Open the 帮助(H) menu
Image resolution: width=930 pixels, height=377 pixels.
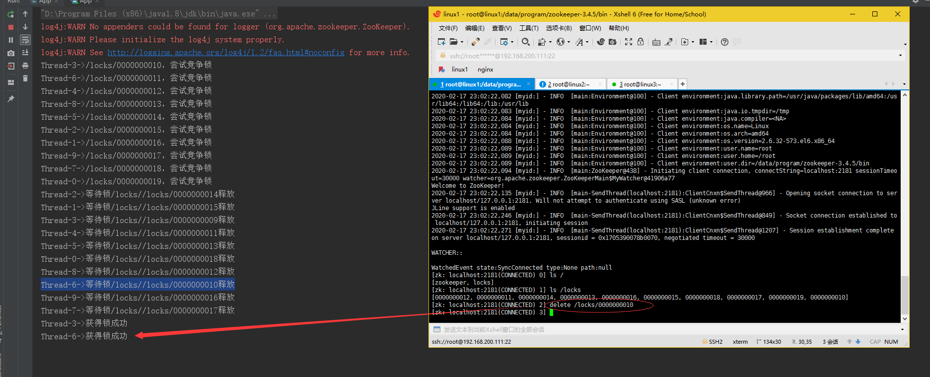[619, 28]
